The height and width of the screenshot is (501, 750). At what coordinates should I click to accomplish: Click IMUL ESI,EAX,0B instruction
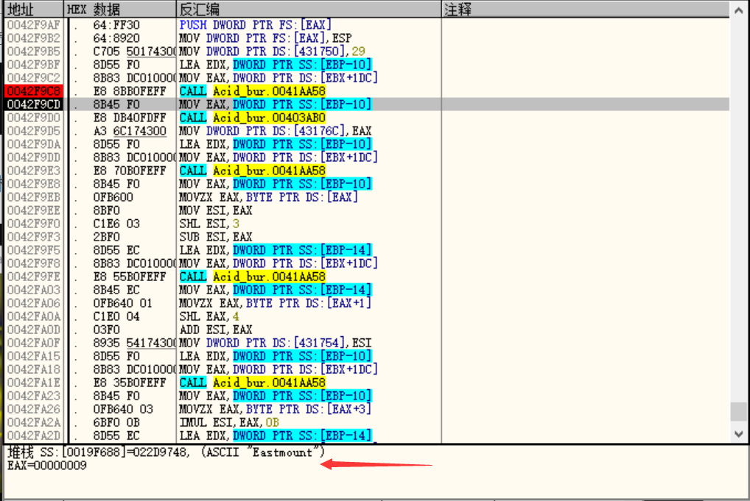click(x=228, y=422)
